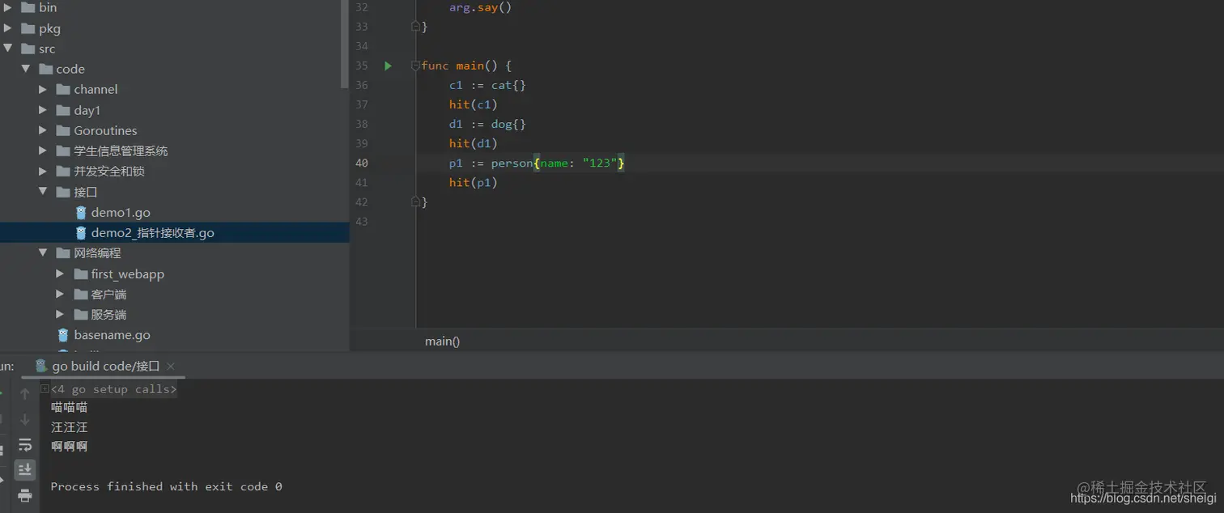This screenshot has width=1224, height=513.
Task: Select the first_webapp folder
Action: (127, 274)
